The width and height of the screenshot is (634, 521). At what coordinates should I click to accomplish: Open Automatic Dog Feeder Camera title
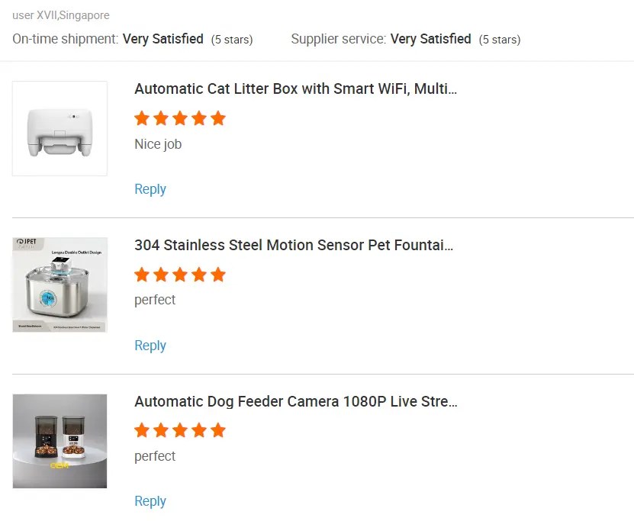[x=295, y=401]
